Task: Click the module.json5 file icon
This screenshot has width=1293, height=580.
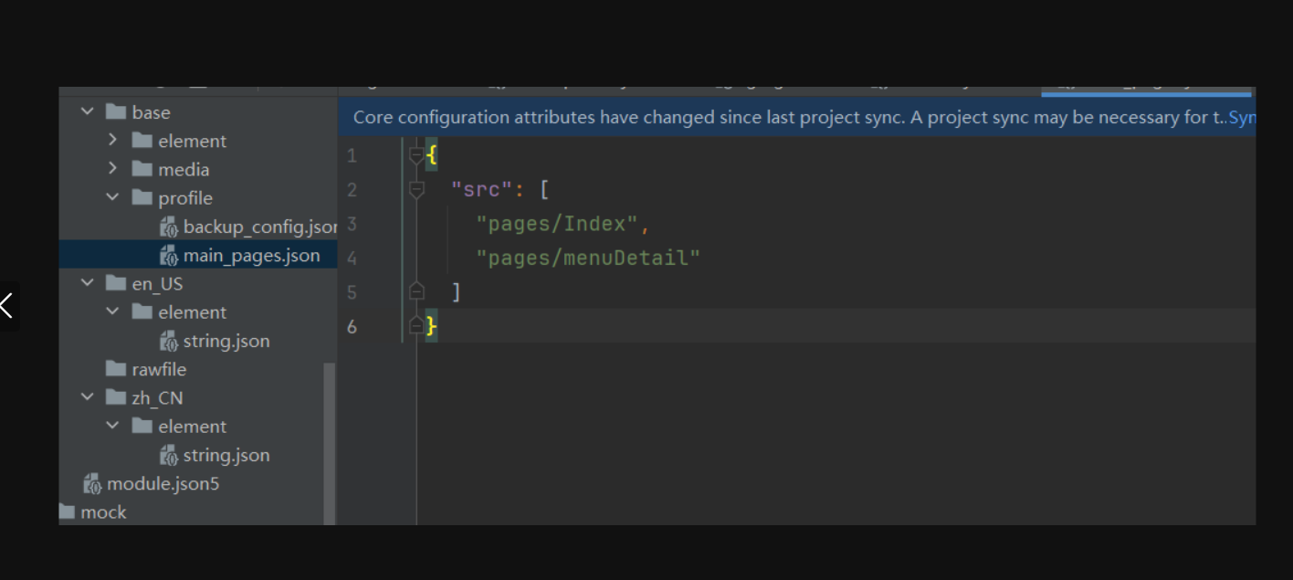Action: tap(92, 484)
